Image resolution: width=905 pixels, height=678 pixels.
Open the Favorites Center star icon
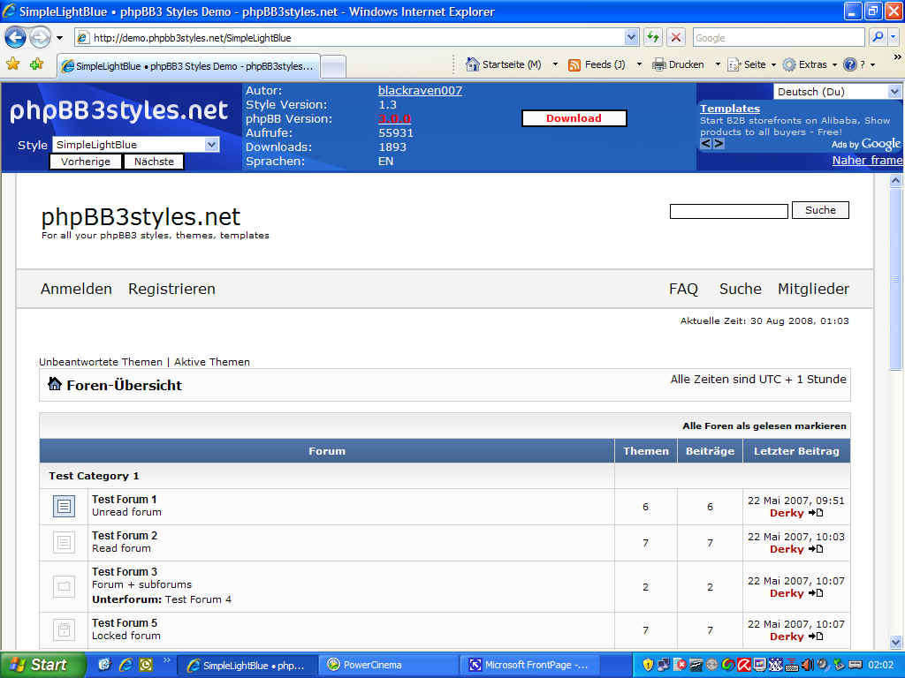pyautogui.click(x=12, y=64)
